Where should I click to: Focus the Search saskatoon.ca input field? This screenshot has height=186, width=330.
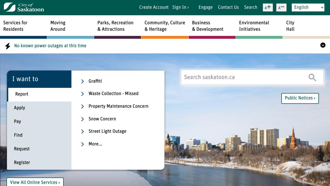click(x=242, y=77)
